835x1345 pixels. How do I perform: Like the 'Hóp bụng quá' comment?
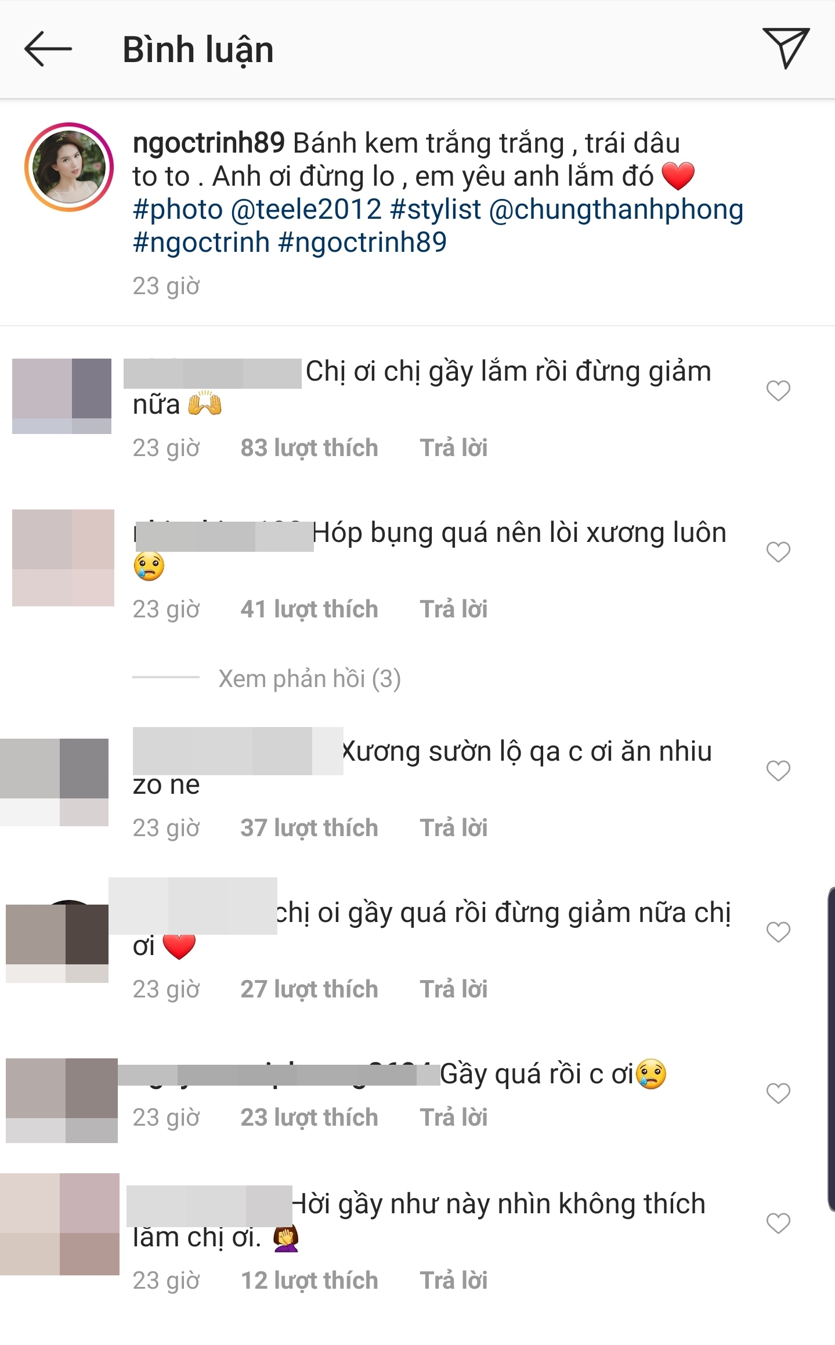[778, 552]
